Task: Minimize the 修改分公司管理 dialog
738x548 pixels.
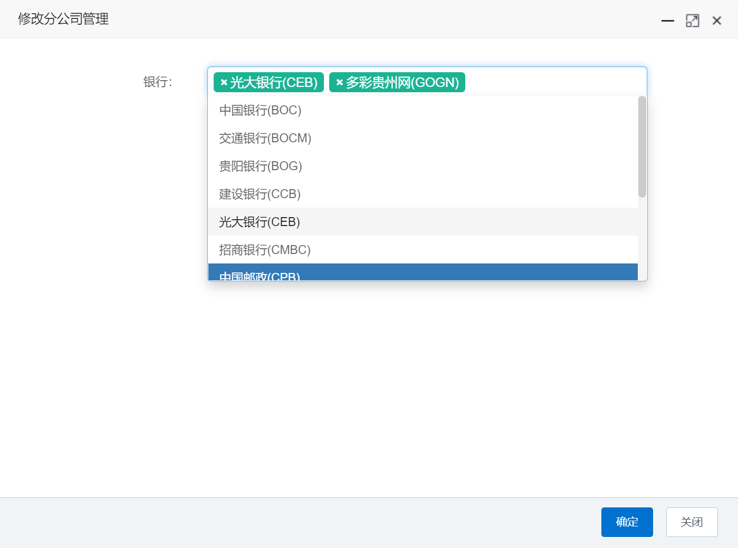Action: point(668,21)
